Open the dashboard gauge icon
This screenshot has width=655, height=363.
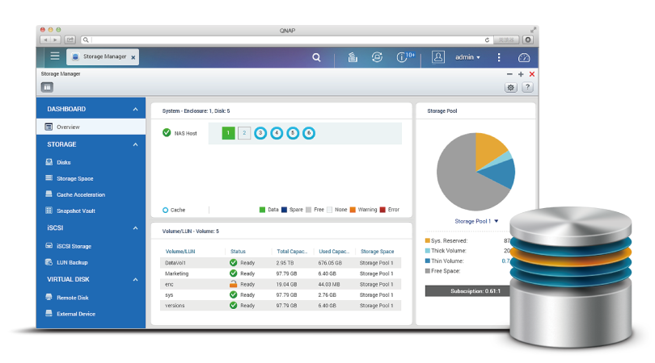click(523, 57)
